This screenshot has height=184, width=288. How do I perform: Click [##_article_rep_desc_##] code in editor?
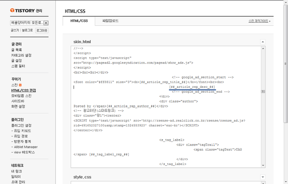pos(192,87)
